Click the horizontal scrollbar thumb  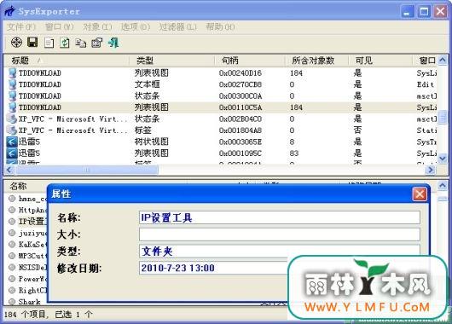point(87,170)
